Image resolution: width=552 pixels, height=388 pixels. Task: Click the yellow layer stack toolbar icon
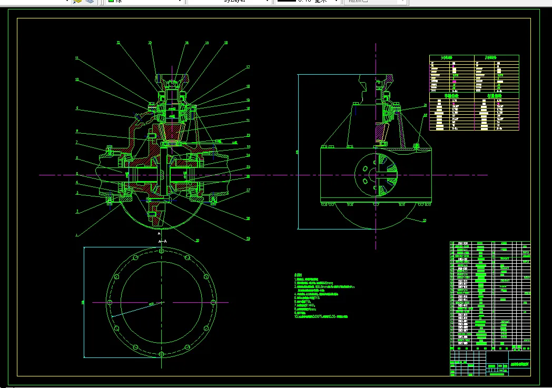tap(77, 2)
